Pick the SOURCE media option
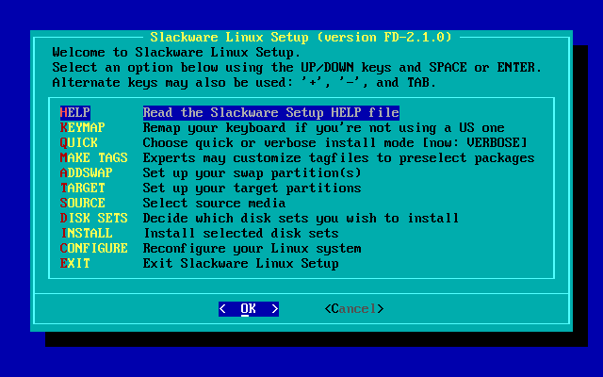Screen dimensions: 603x377 point(82,203)
